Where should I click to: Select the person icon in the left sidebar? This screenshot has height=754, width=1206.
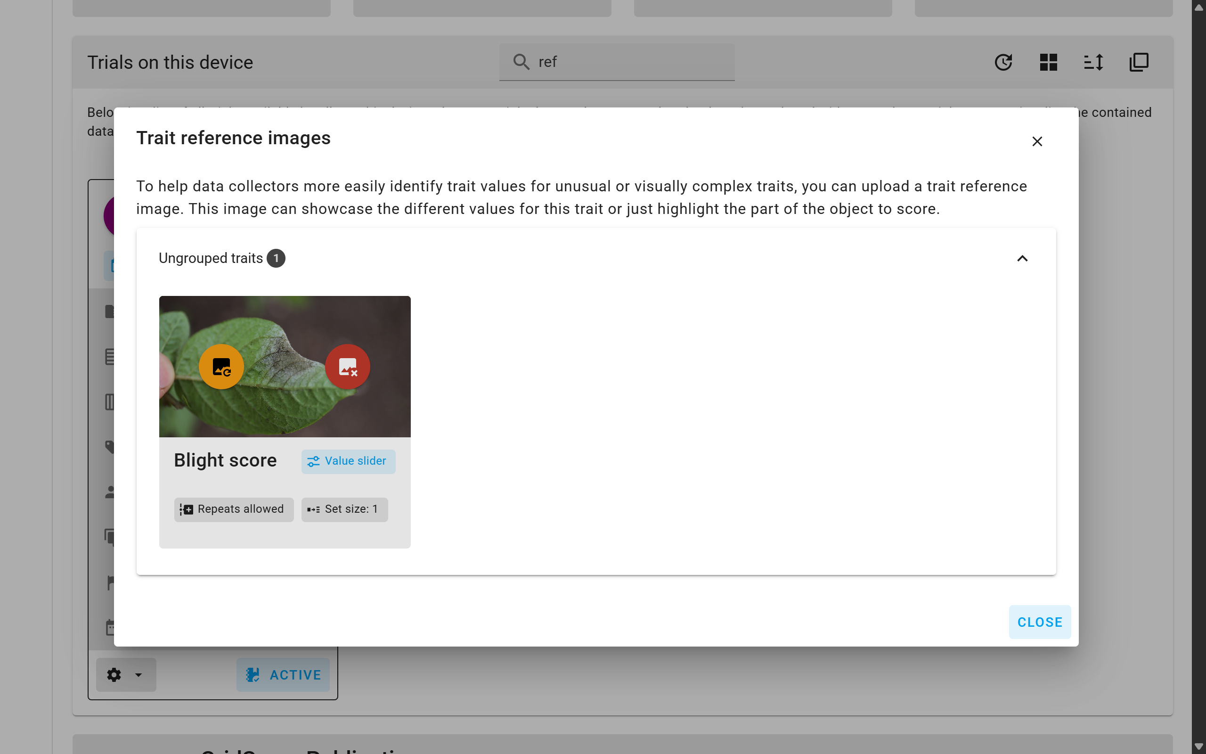(x=111, y=492)
